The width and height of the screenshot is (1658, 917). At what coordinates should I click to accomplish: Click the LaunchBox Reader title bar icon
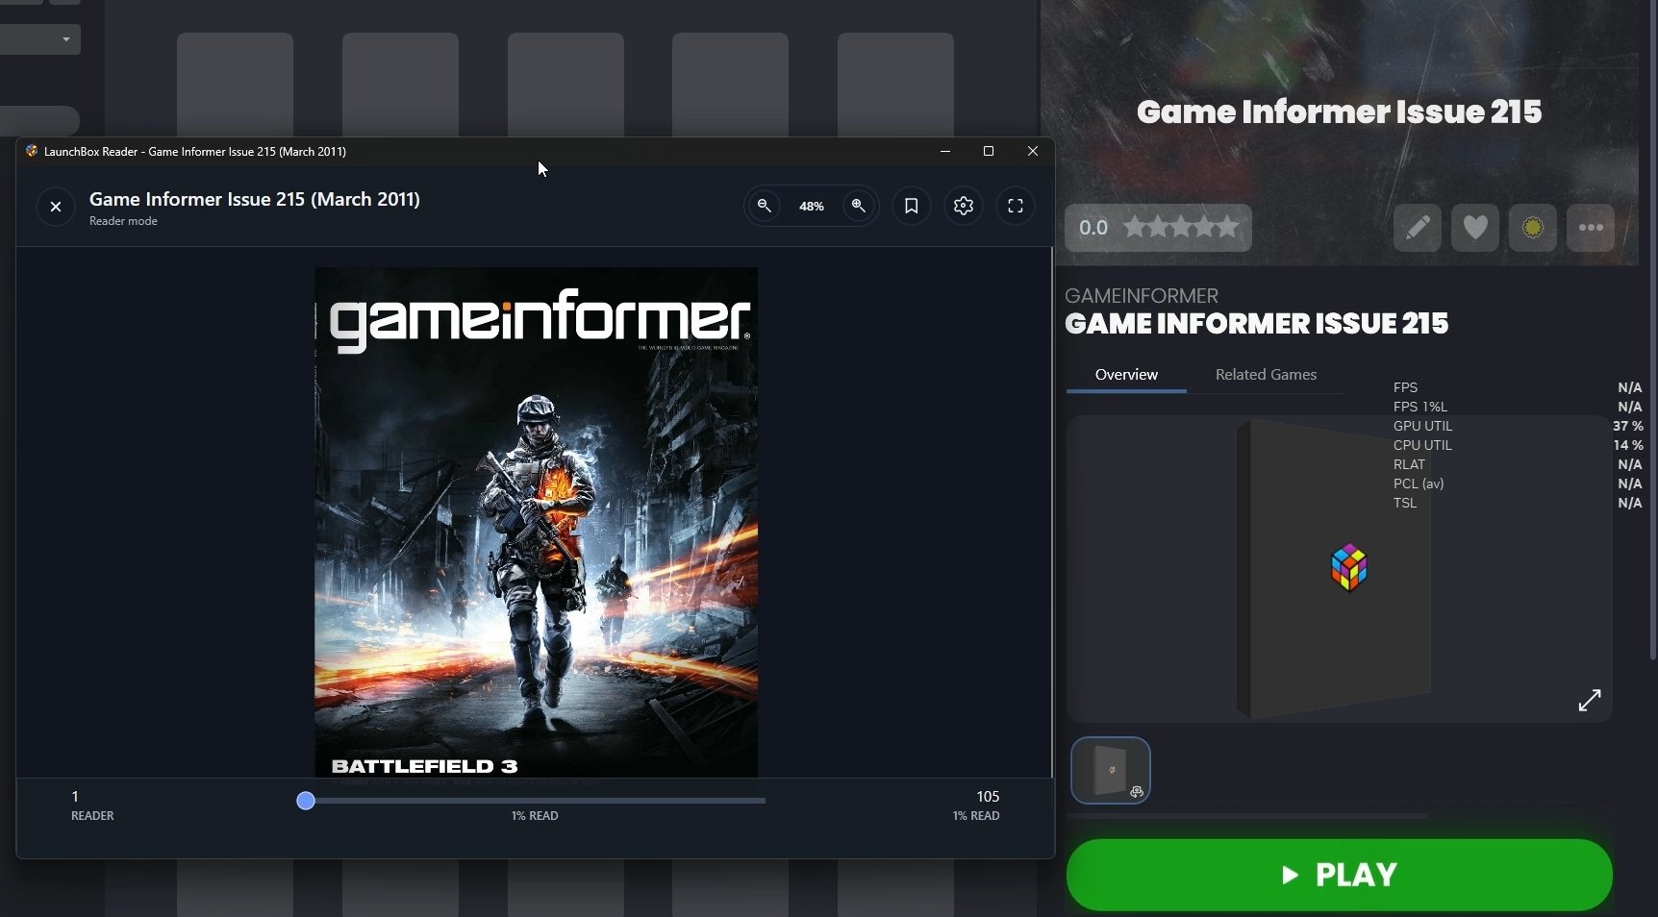pyautogui.click(x=32, y=151)
